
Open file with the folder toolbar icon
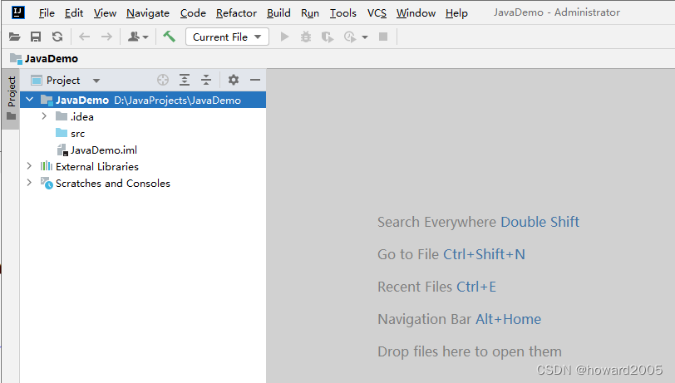click(x=15, y=37)
